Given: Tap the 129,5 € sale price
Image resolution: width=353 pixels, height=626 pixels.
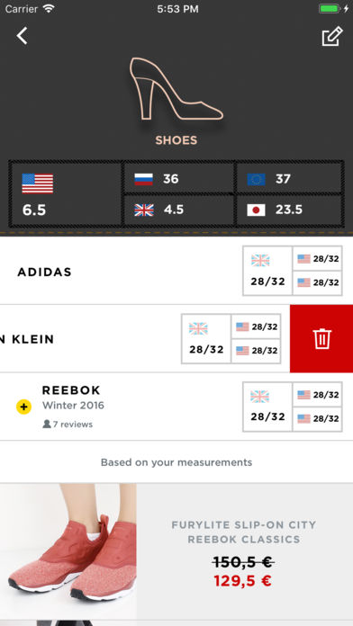Looking at the screenshot, I should (x=242, y=580).
